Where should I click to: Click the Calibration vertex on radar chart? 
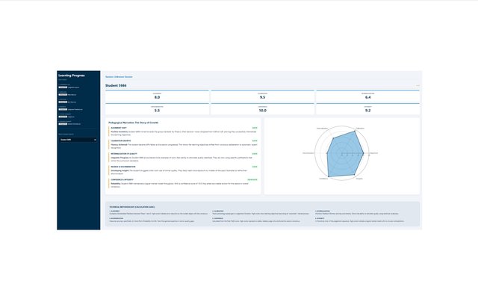tap(355, 132)
